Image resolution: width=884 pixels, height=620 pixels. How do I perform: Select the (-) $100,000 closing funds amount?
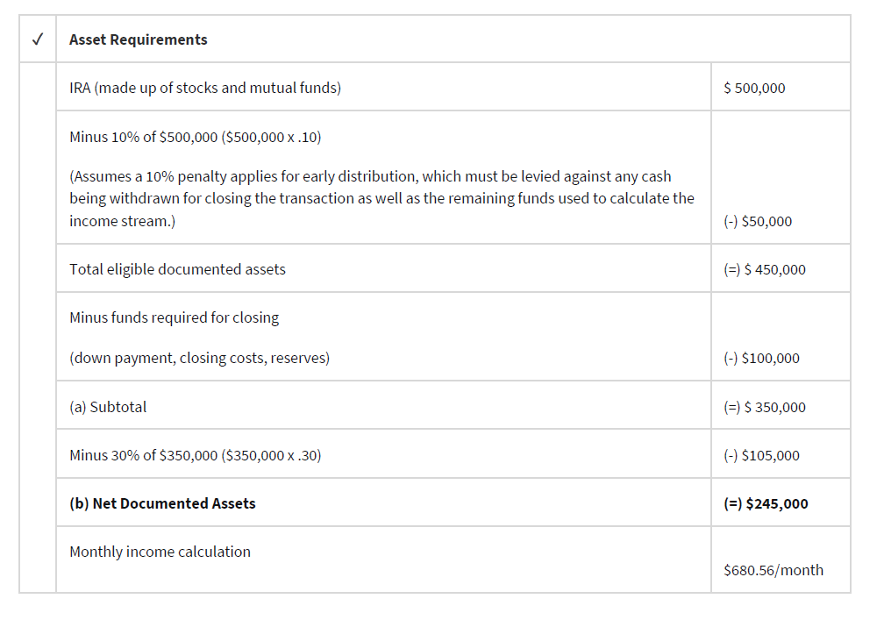761,358
